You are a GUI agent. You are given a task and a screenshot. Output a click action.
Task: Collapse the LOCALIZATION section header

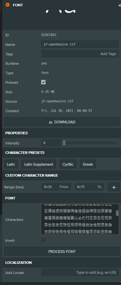[62, 263]
